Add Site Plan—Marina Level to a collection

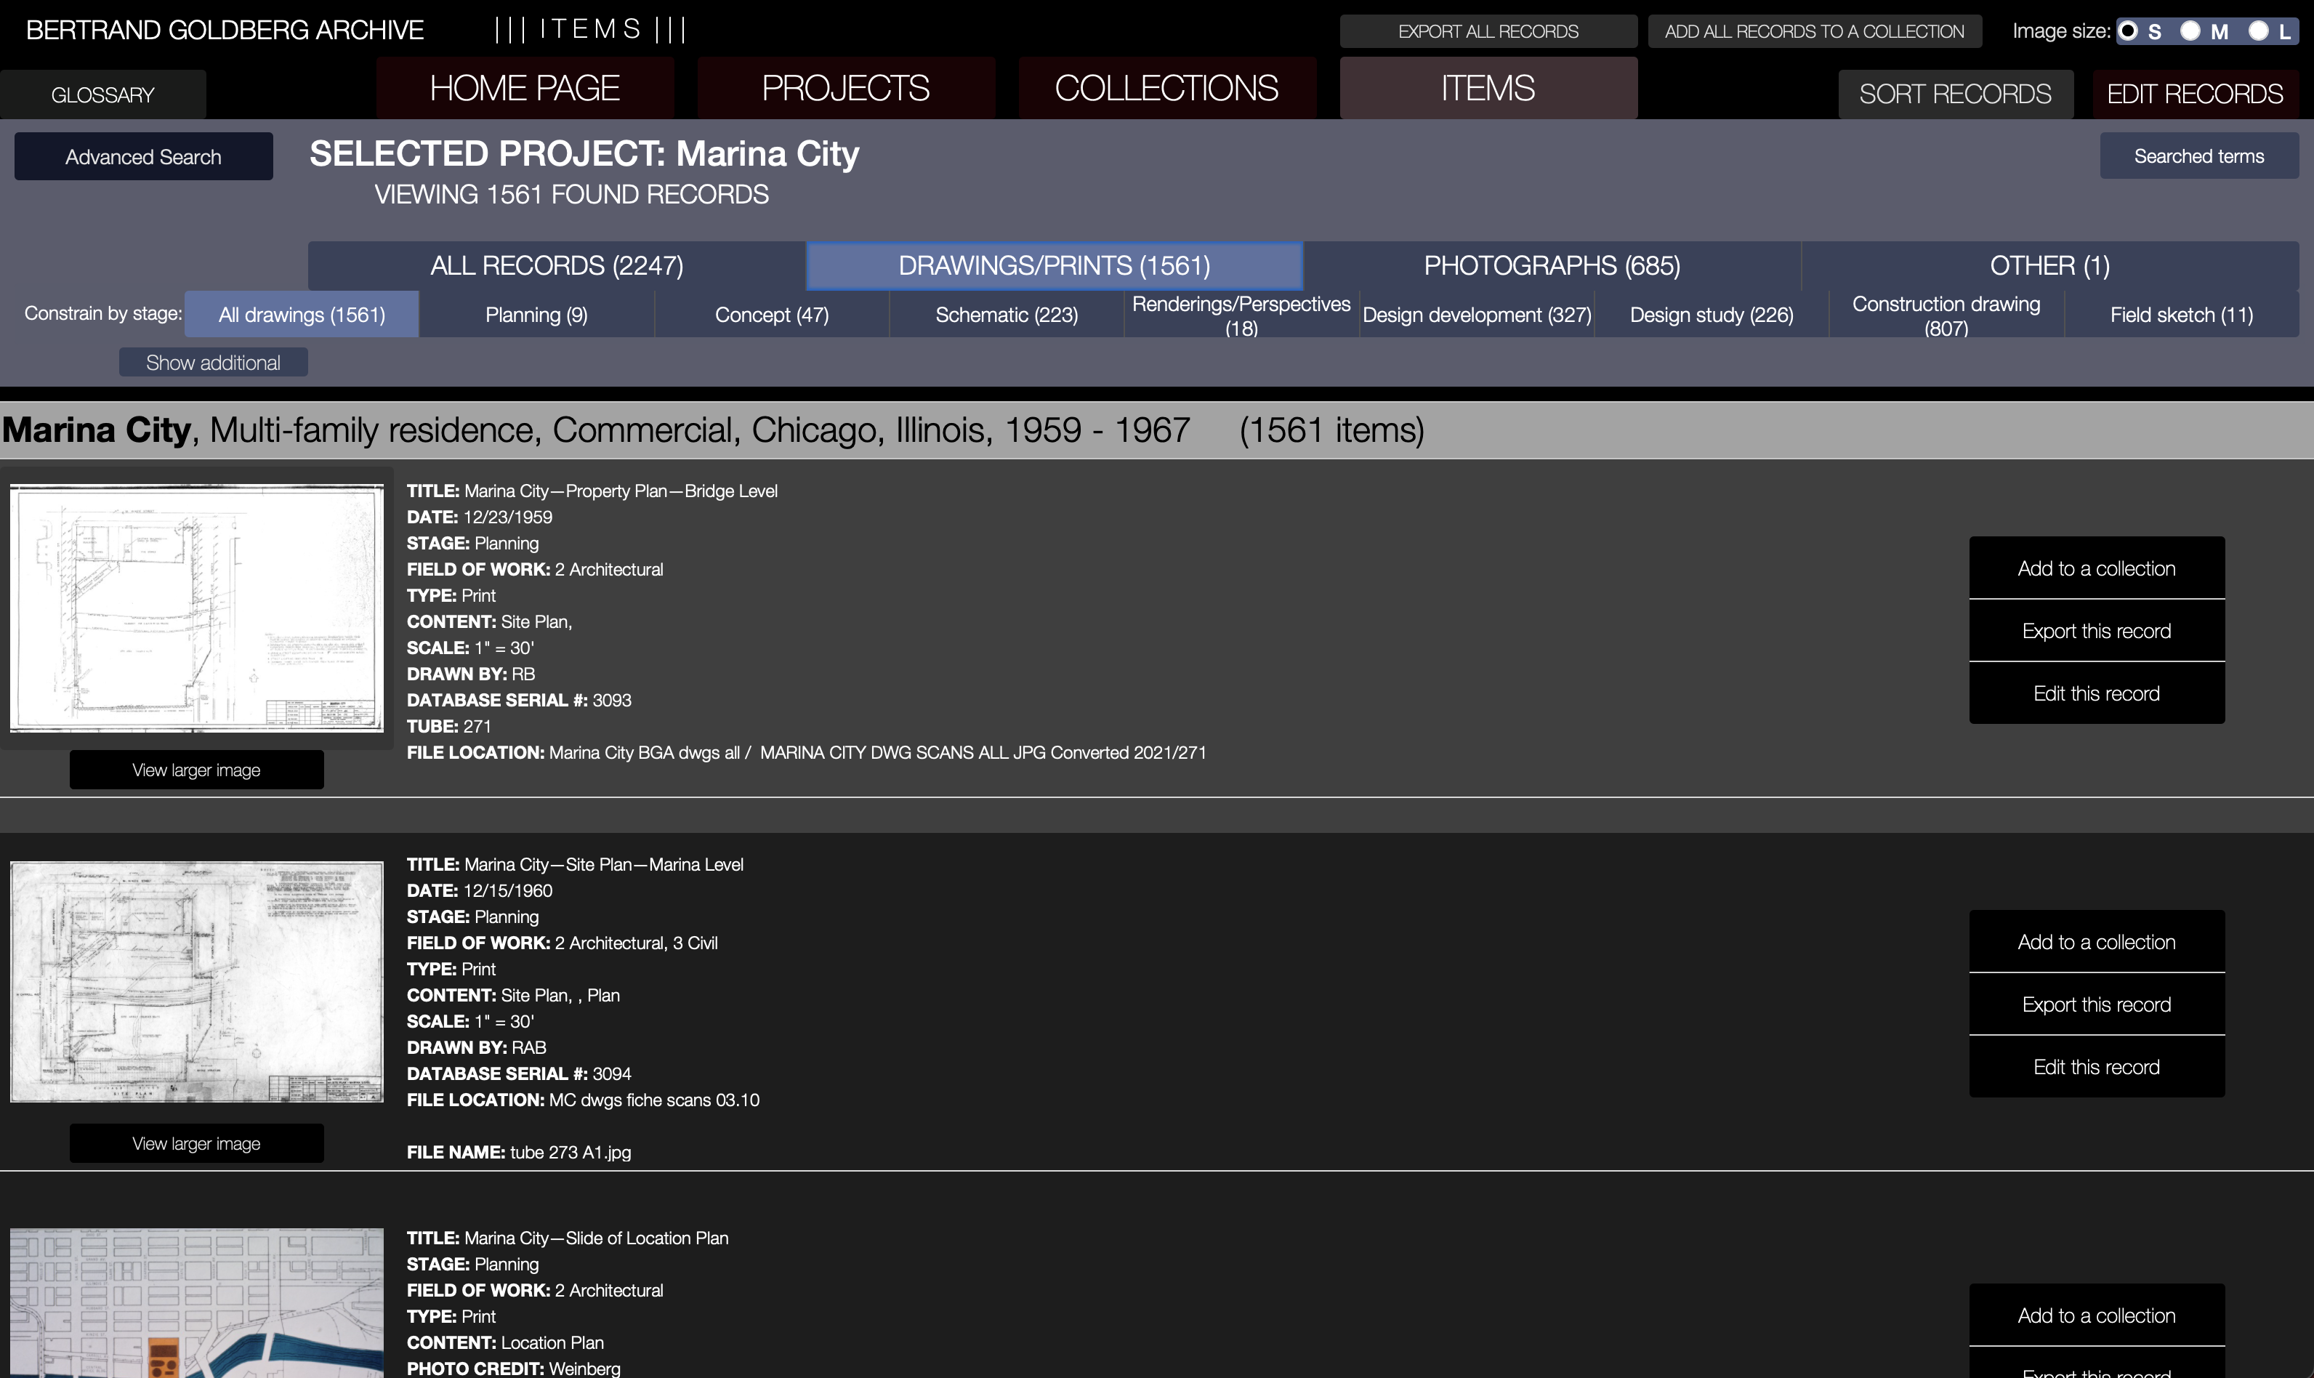click(2097, 942)
